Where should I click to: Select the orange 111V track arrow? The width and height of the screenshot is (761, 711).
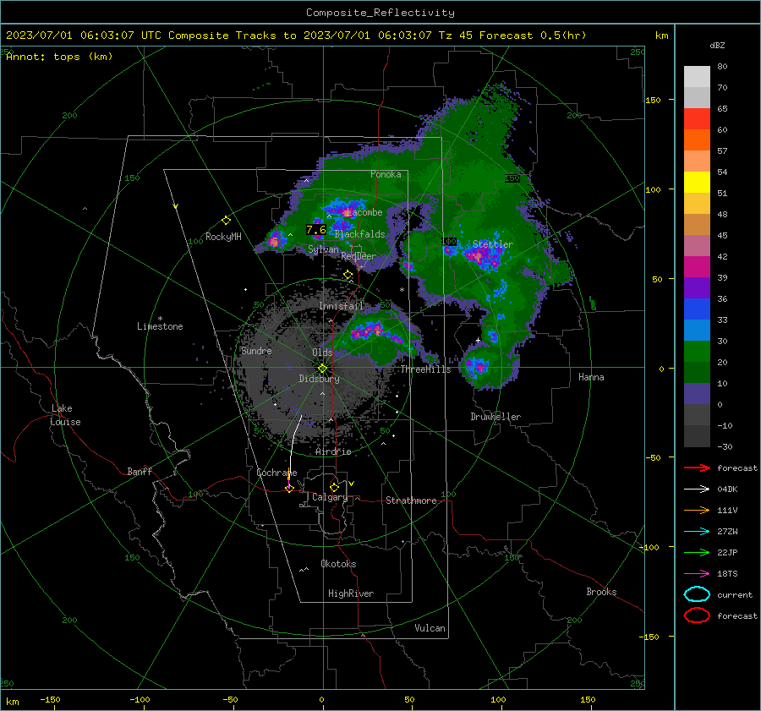(697, 510)
